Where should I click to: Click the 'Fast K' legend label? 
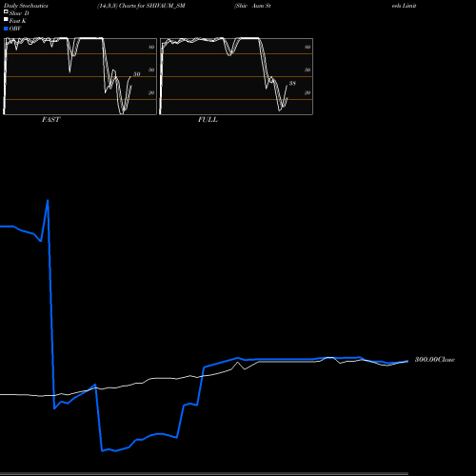pos(17,21)
